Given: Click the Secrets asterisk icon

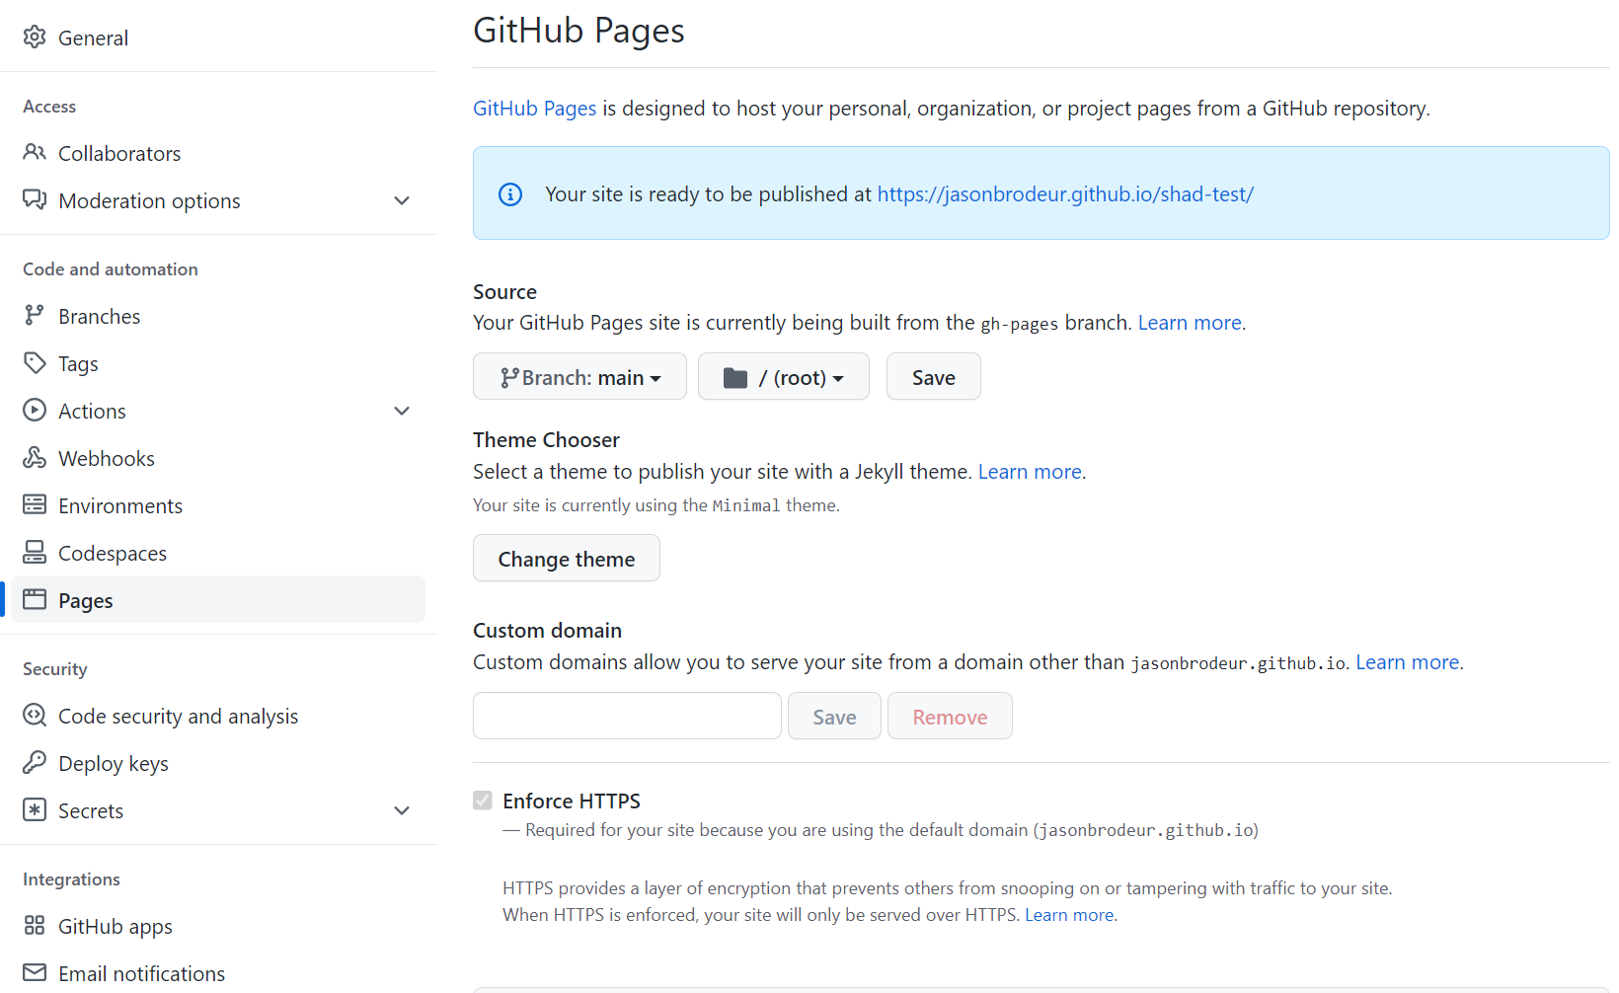Looking at the screenshot, I should coord(35,810).
